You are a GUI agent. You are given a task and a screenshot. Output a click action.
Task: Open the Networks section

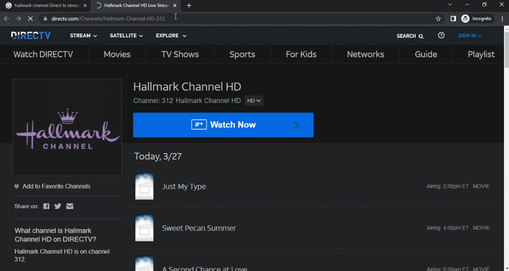click(x=365, y=54)
